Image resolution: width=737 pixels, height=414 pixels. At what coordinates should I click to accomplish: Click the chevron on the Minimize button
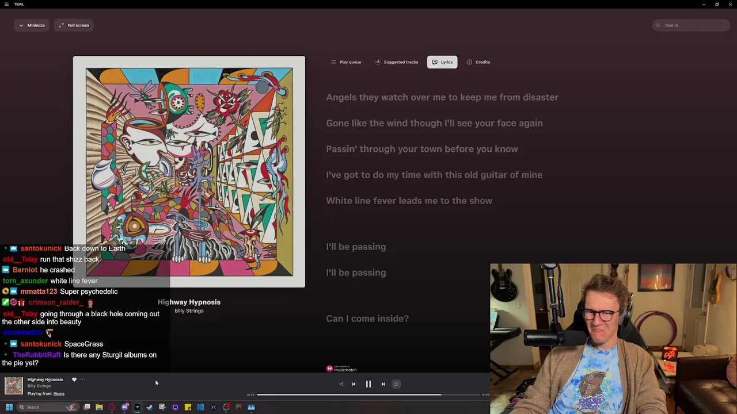coord(21,25)
